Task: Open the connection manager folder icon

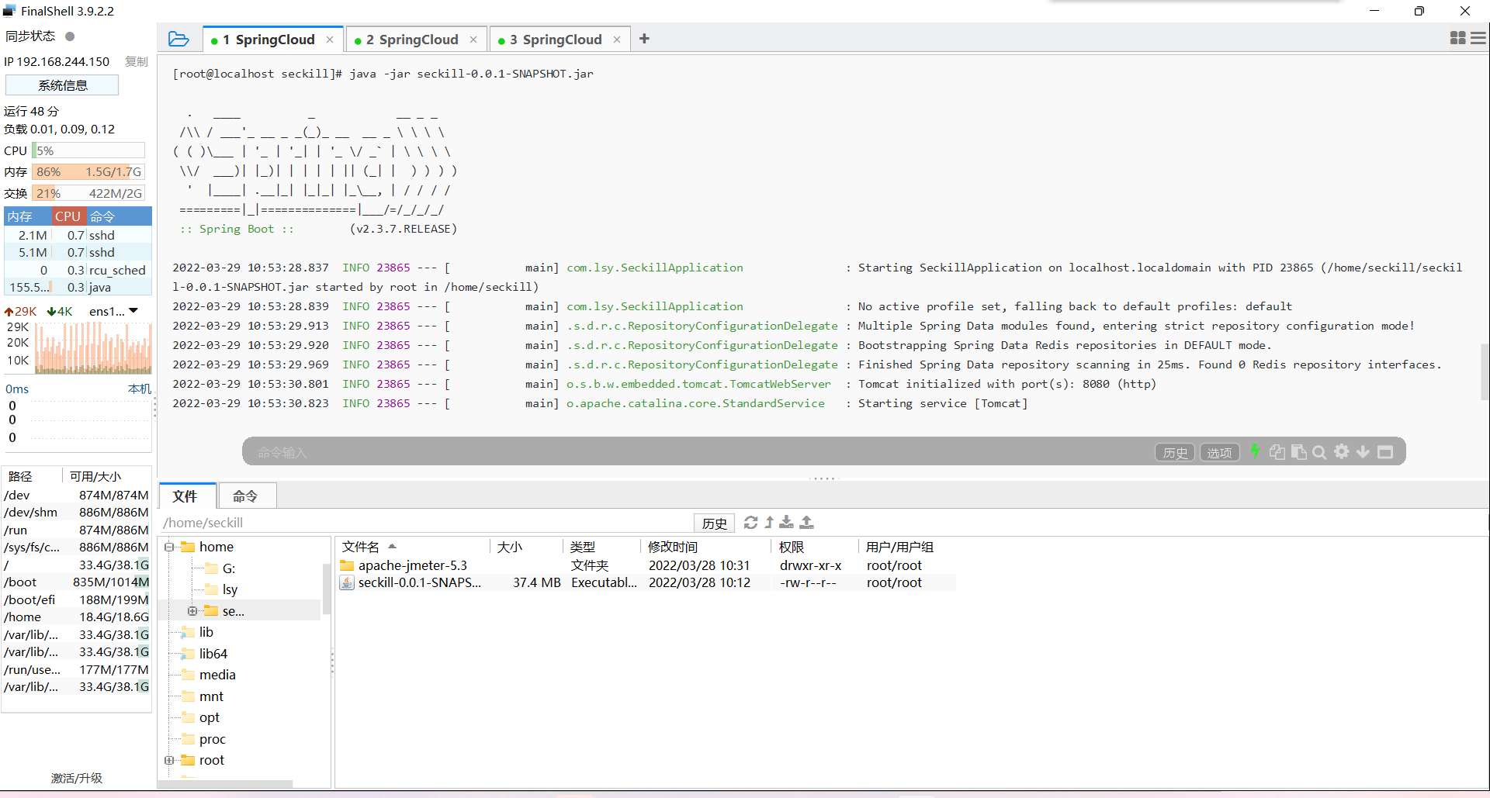Action: pyautogui.click(x=178, y=39)
